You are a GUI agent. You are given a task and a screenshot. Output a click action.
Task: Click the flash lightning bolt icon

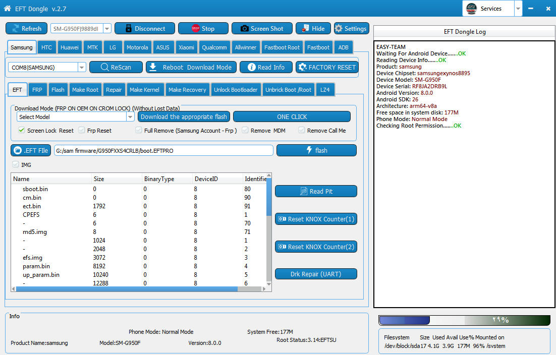(309, 150)
